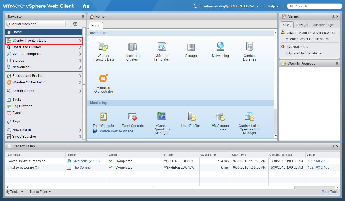Select the Initialize powering On task cell

[35, 168]
